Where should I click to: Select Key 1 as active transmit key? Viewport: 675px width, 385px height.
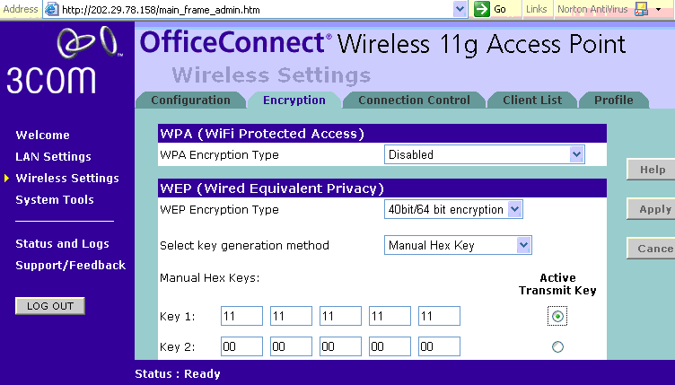pos(558,317)
